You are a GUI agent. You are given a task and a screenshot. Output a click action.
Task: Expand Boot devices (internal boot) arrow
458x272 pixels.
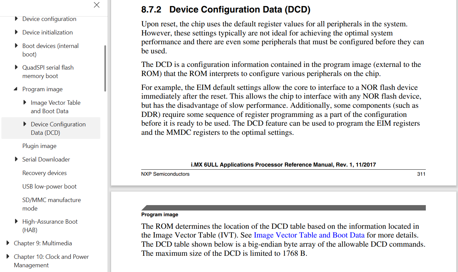[16, 46]
